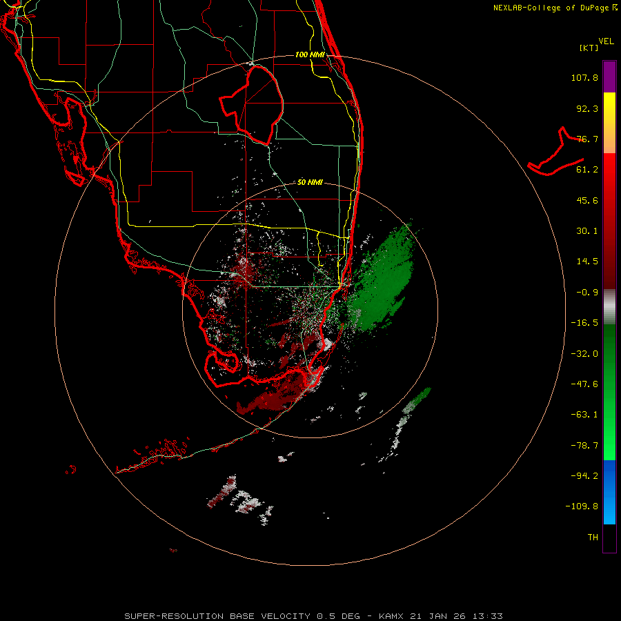Select the -63.1 scale value
Viewport: 621px width, 621px height.
584,415
